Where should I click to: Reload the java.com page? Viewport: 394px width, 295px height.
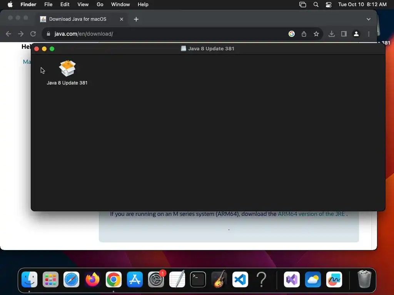point(33,34)
